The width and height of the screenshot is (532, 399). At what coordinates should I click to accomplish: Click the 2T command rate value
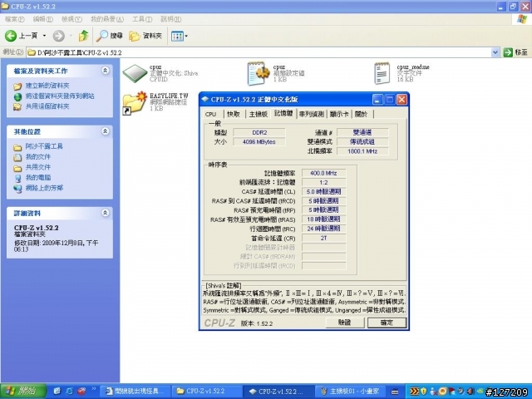point(323,239)
